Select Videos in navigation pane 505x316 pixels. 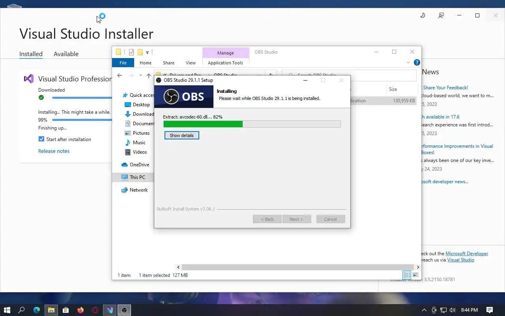[136, 152]
